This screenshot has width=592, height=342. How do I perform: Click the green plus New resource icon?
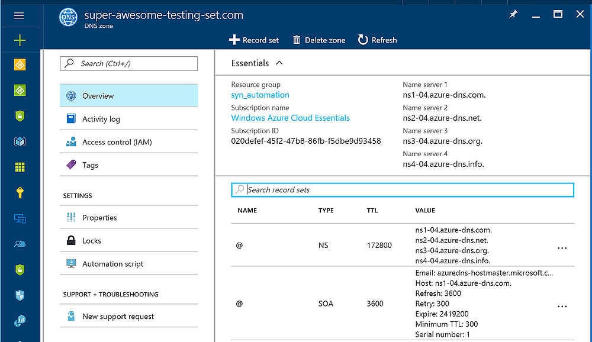(x=20, y=40)
